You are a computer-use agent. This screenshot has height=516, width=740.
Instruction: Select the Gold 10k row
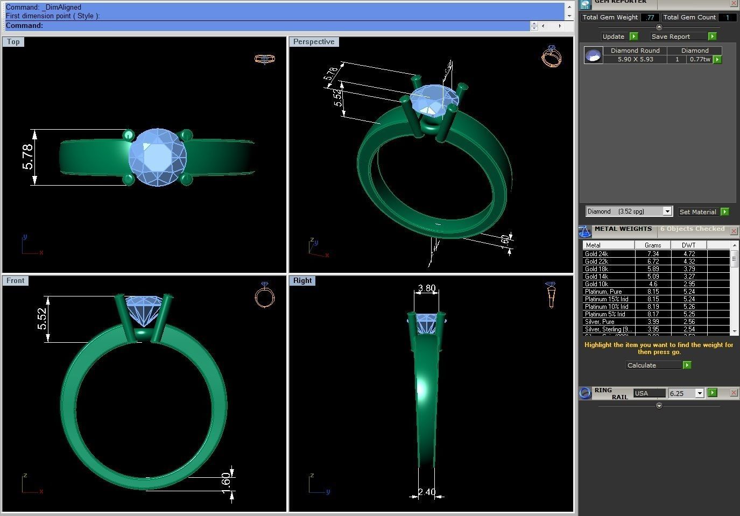656,284
